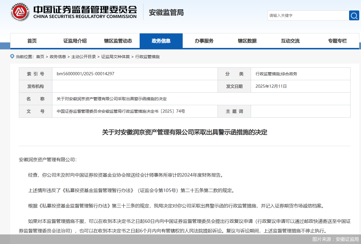Open the 证监局介绍 navigation menu item

click(x=75, y=41)
